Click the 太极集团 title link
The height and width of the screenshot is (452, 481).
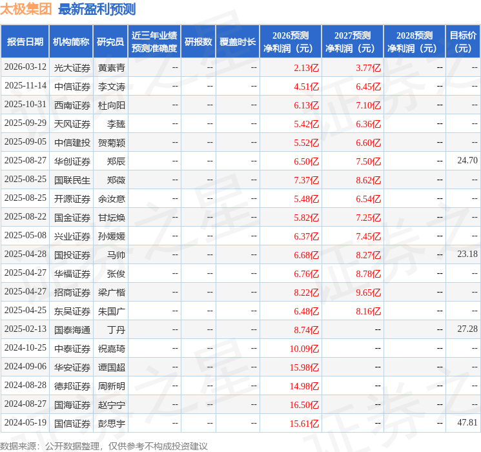[x=26, y=9]
